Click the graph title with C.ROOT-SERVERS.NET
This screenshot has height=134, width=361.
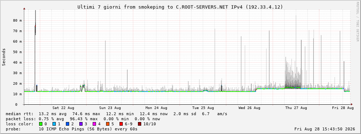click(x=180, y=7)
